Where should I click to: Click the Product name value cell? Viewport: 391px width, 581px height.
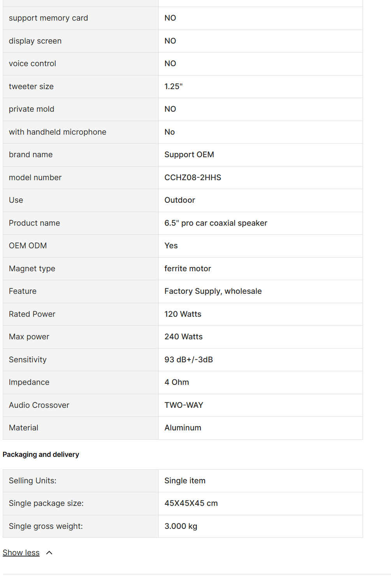click(260, 223)
